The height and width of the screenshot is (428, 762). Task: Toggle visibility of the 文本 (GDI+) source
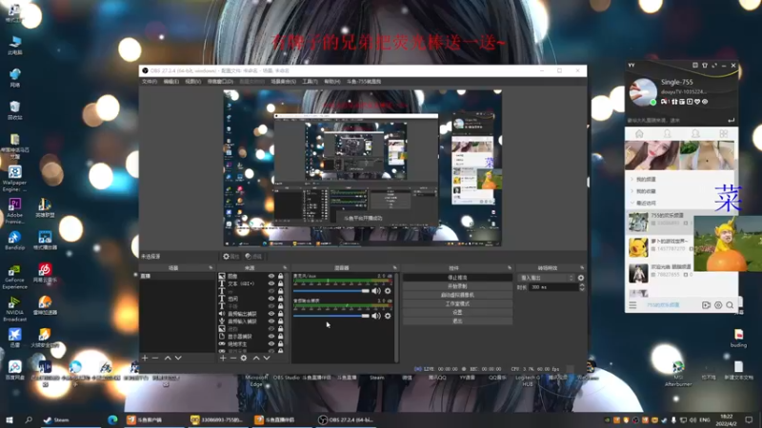(271, 283)
